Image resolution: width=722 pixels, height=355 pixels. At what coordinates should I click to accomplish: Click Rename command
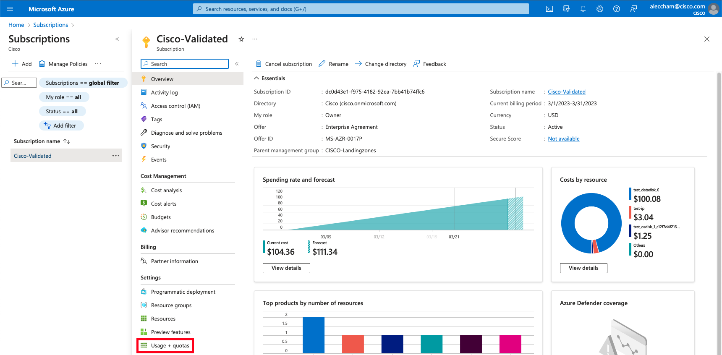point(334,64)
